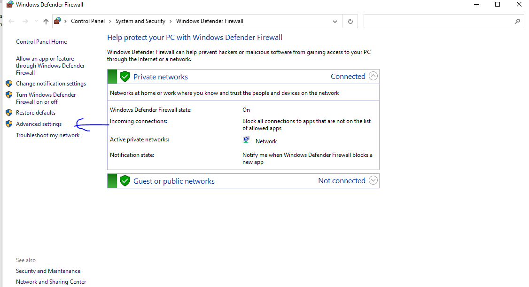Open Change notification settings

[x=51, y=84]
